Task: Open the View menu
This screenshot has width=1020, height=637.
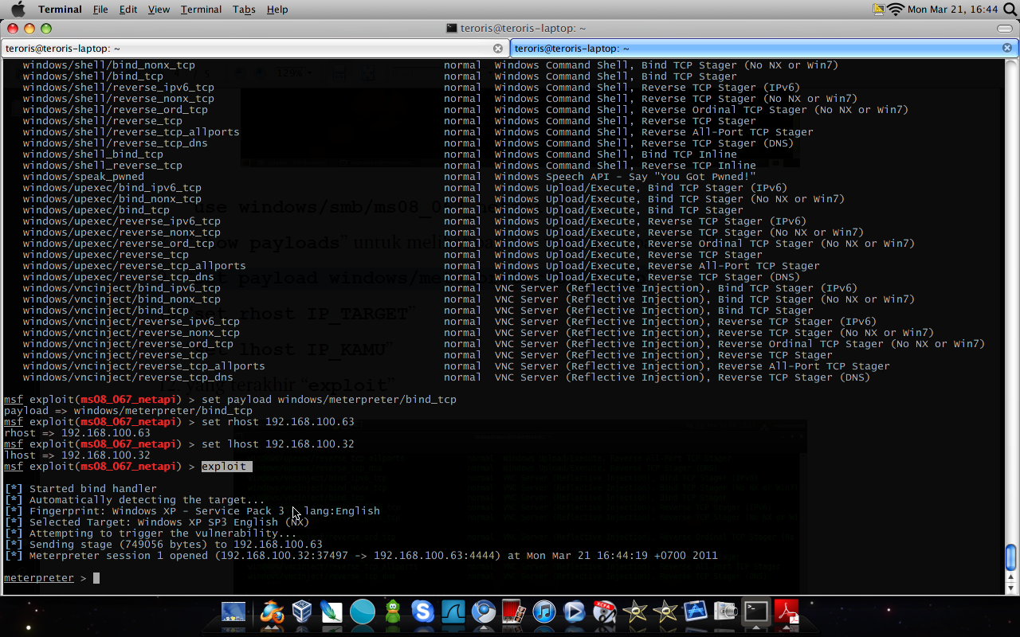Action: point(159,10)
